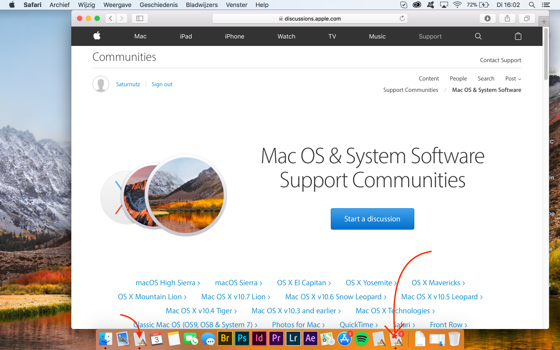560x350 pixels.
Task: Show the Safari sidebar
Action: click(140, 18)
